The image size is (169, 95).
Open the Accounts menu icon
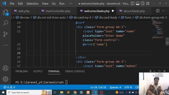tap(5, 68)
